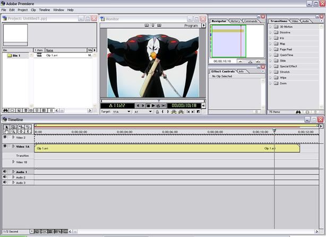Expand the Page Peel transitions folder
The image size is (326, 237).
click(x=270, y=49)
